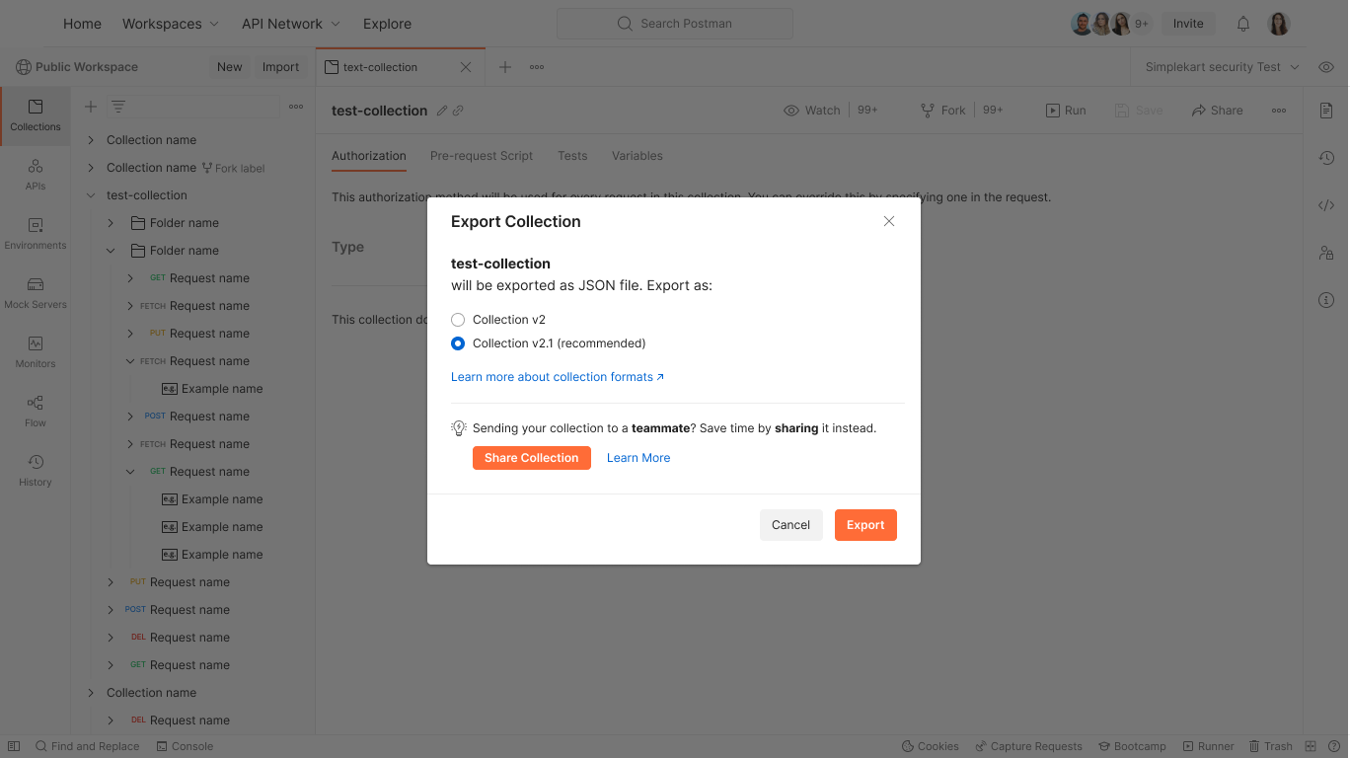Click the New button in workspace header

click(230, 67)
